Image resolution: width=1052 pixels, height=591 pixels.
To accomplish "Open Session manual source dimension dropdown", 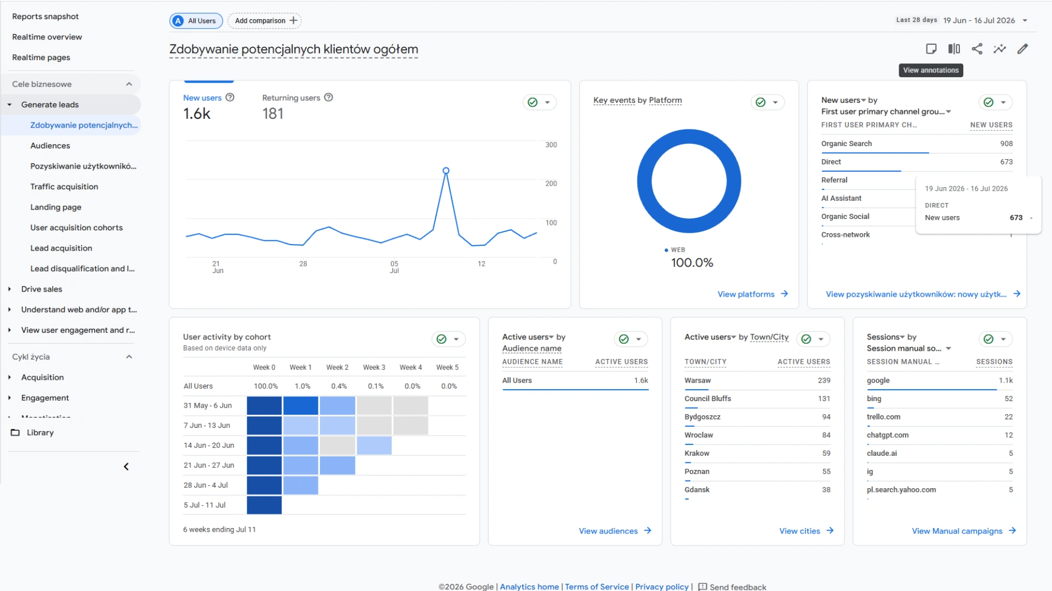I will [x=948, y=349].
